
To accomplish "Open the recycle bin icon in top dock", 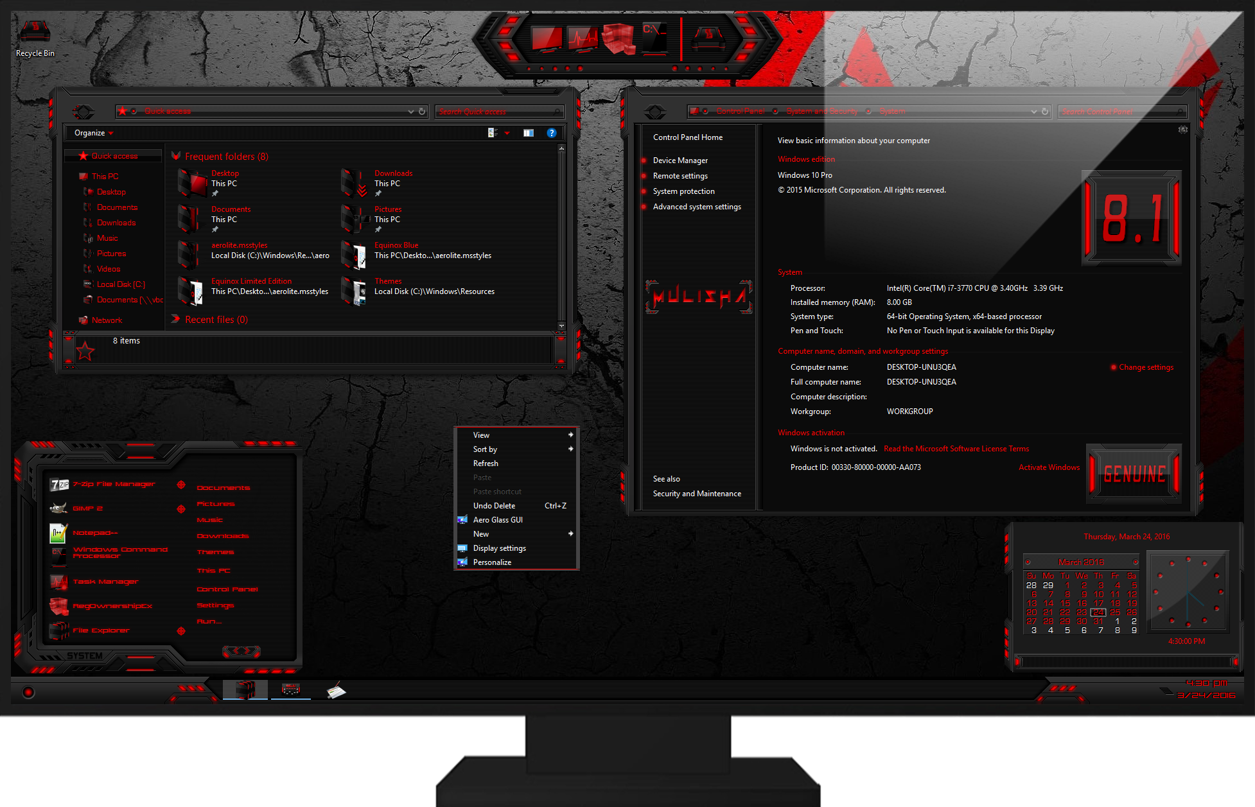I will pyautogui.click(x=708, y=39).
